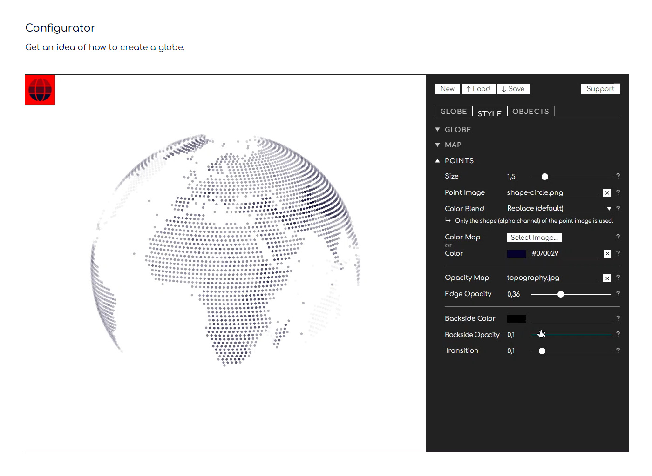Click the Support button
The width and height of the screenshot is (652, 476).
(x=600, y=89)
